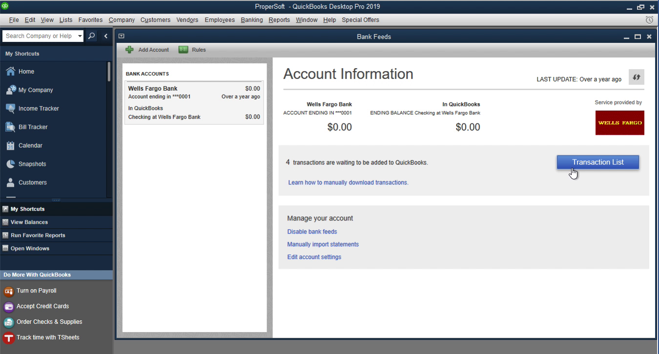659x354 pixels.
Task: Open the Favorites menu
Action: [90, 20]
